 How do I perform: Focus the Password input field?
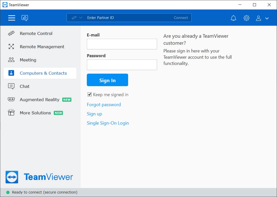pos(122,65)
